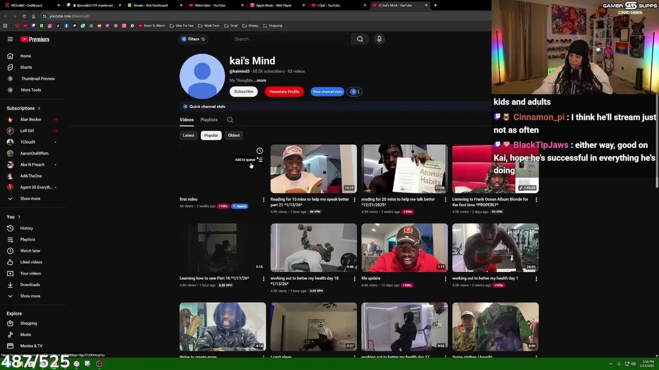Open the vidIQ three-dot dropdown button
The height and width of the screenshot is (370, 659).
[354, 91]
